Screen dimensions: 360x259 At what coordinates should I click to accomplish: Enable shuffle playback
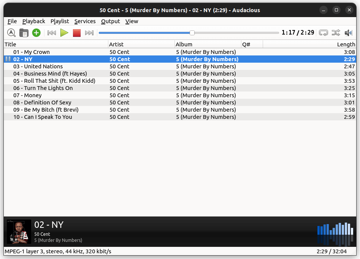(336, 33)
